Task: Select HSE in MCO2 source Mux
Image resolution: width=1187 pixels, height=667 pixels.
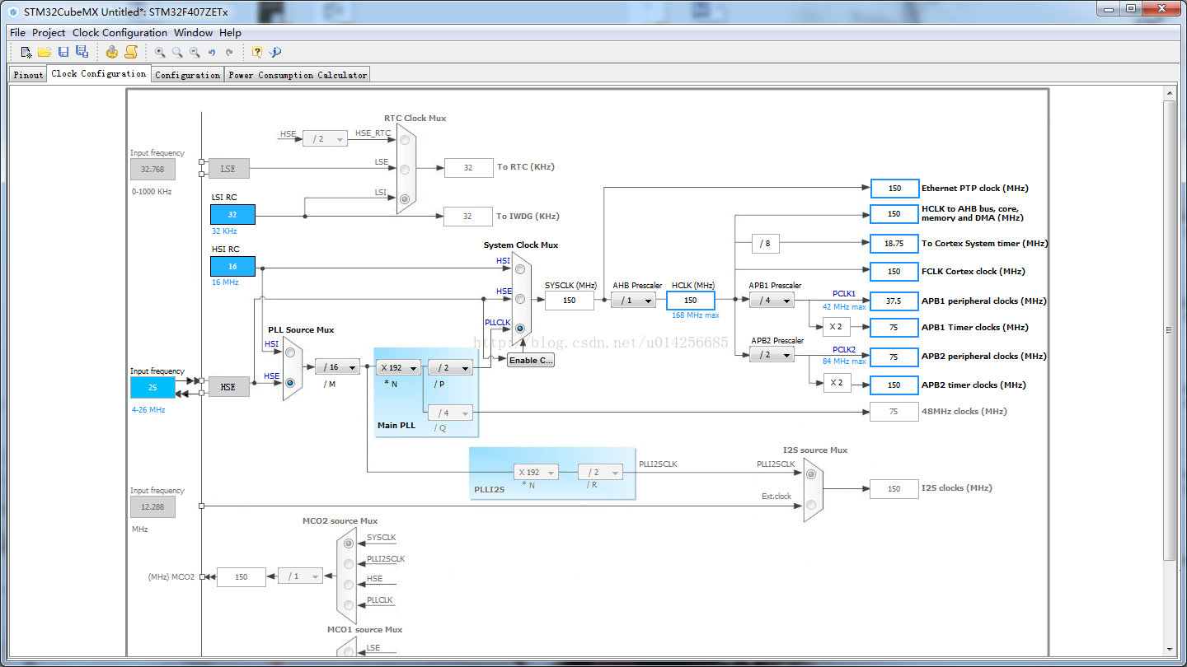Action: (348, 585)
